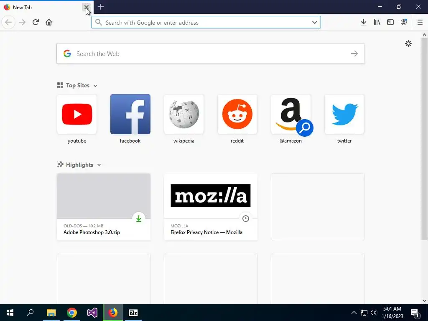The image size is (428, 321).
Task: Click the vertical page scrollbar thumb
Action: point(424,139)
